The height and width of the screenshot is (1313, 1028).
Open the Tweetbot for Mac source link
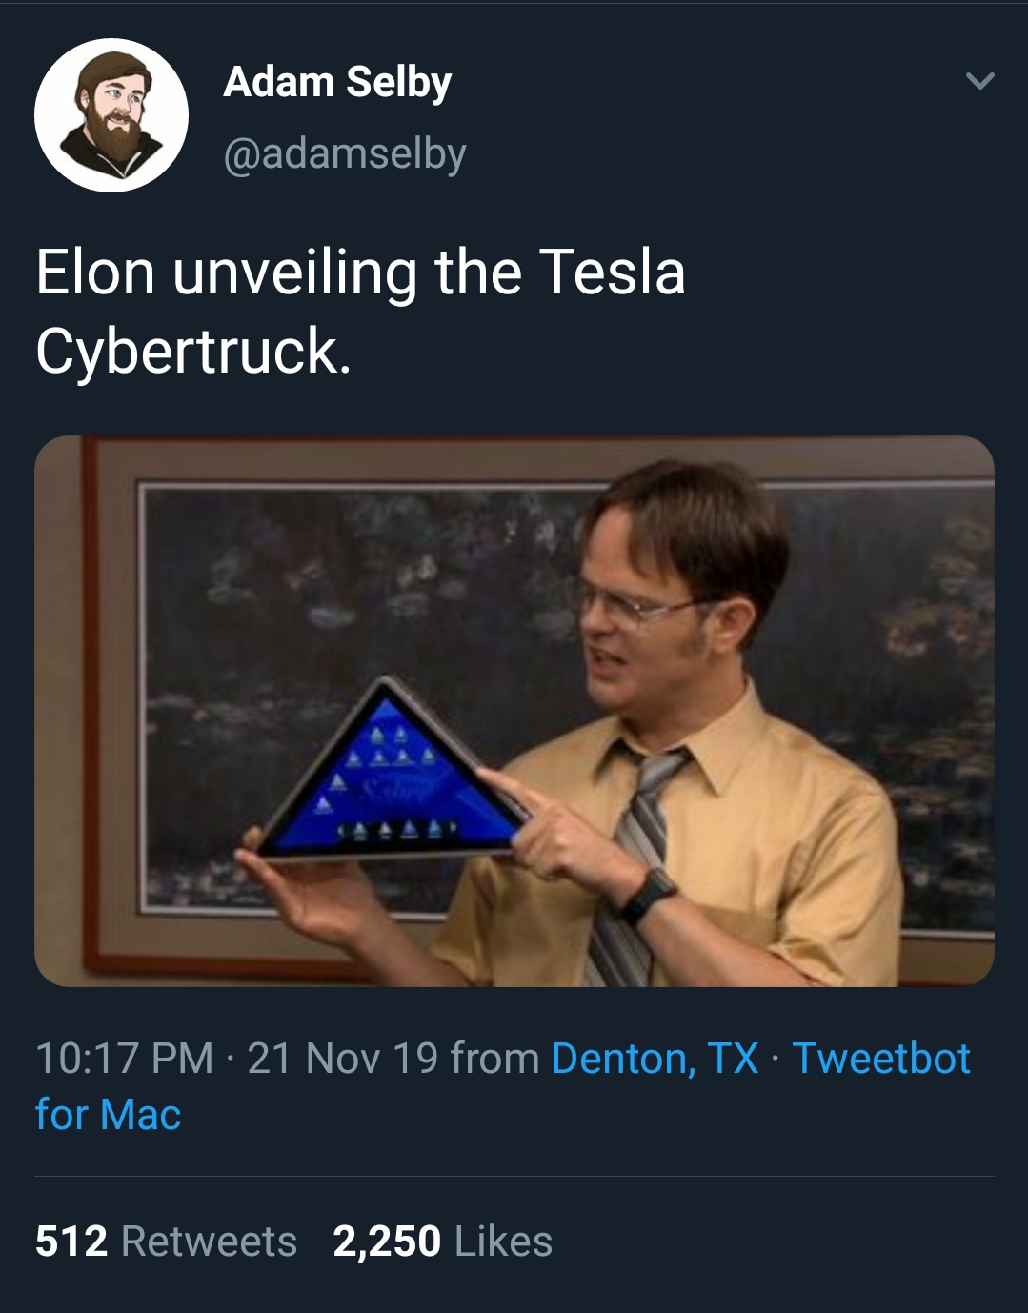pos(880,1059)
